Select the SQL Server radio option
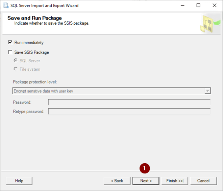223x191 pixels. (16, 61)
